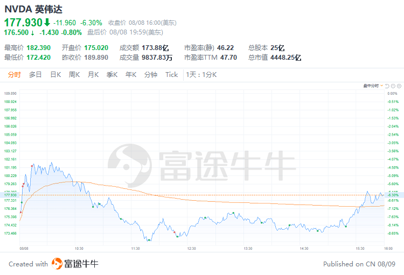Viewport: 404px width, 275px height.
Task: Click the -6.30% daily change value
Action: pos(91,23)
